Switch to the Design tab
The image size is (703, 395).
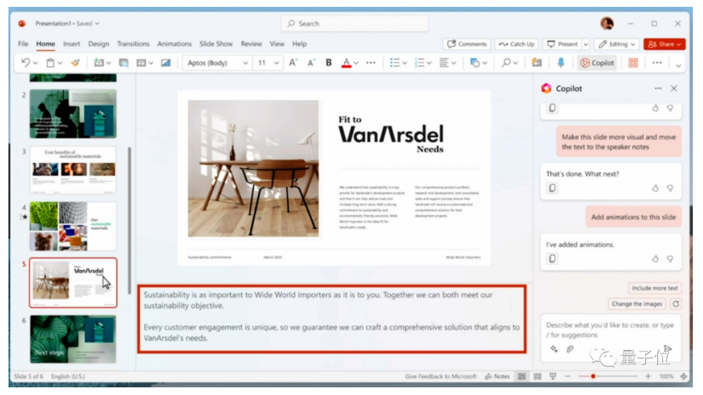click(98, 44)
